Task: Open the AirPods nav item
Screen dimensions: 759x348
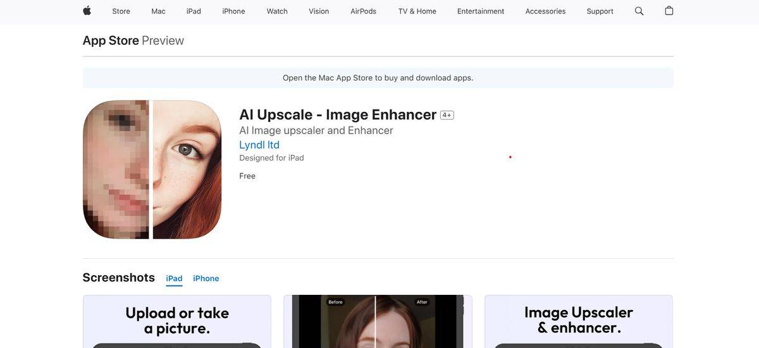Action: pos(363,11)
